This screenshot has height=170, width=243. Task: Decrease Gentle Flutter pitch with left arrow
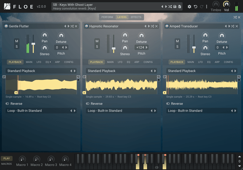coord(63,47)
